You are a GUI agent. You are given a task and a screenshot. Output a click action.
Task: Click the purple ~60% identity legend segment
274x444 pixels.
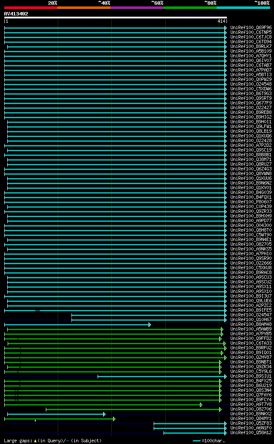(x=137, y=8)
